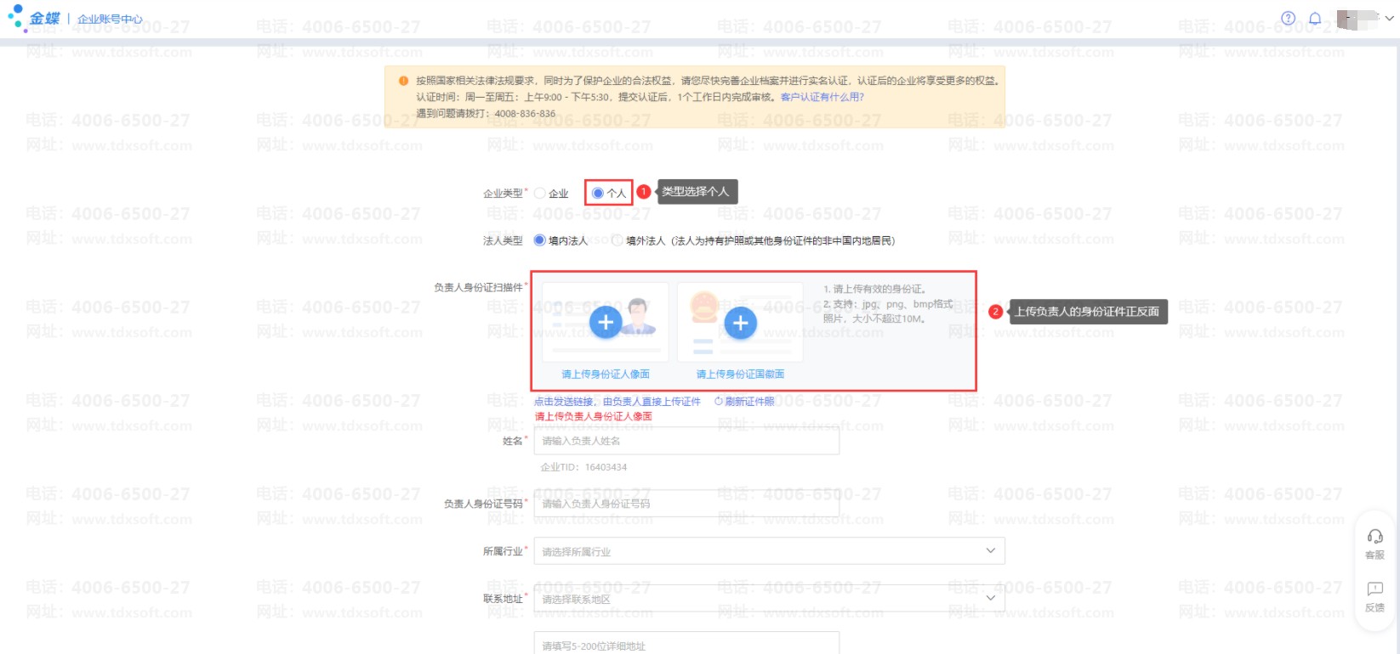Click plus icon to upload ID emblem side
Viewport: 1400px width, 654px height.
click(740, 323)
